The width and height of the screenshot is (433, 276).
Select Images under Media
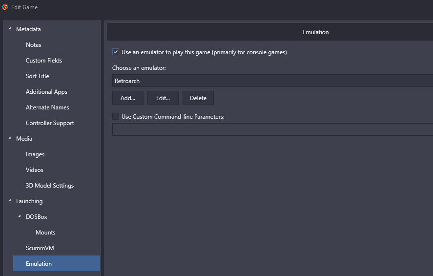(x=35, y=154)
